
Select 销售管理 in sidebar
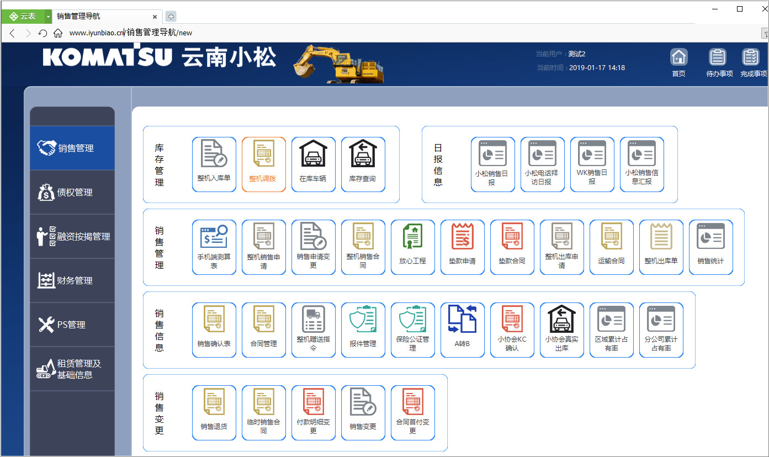(x=72, y=148)
